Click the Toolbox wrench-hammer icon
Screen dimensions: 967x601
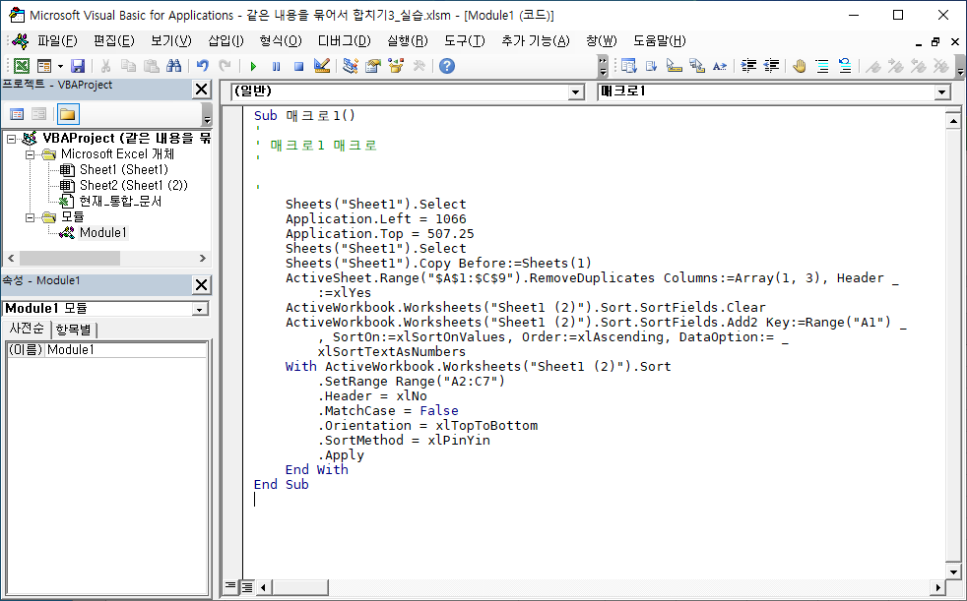419,66
